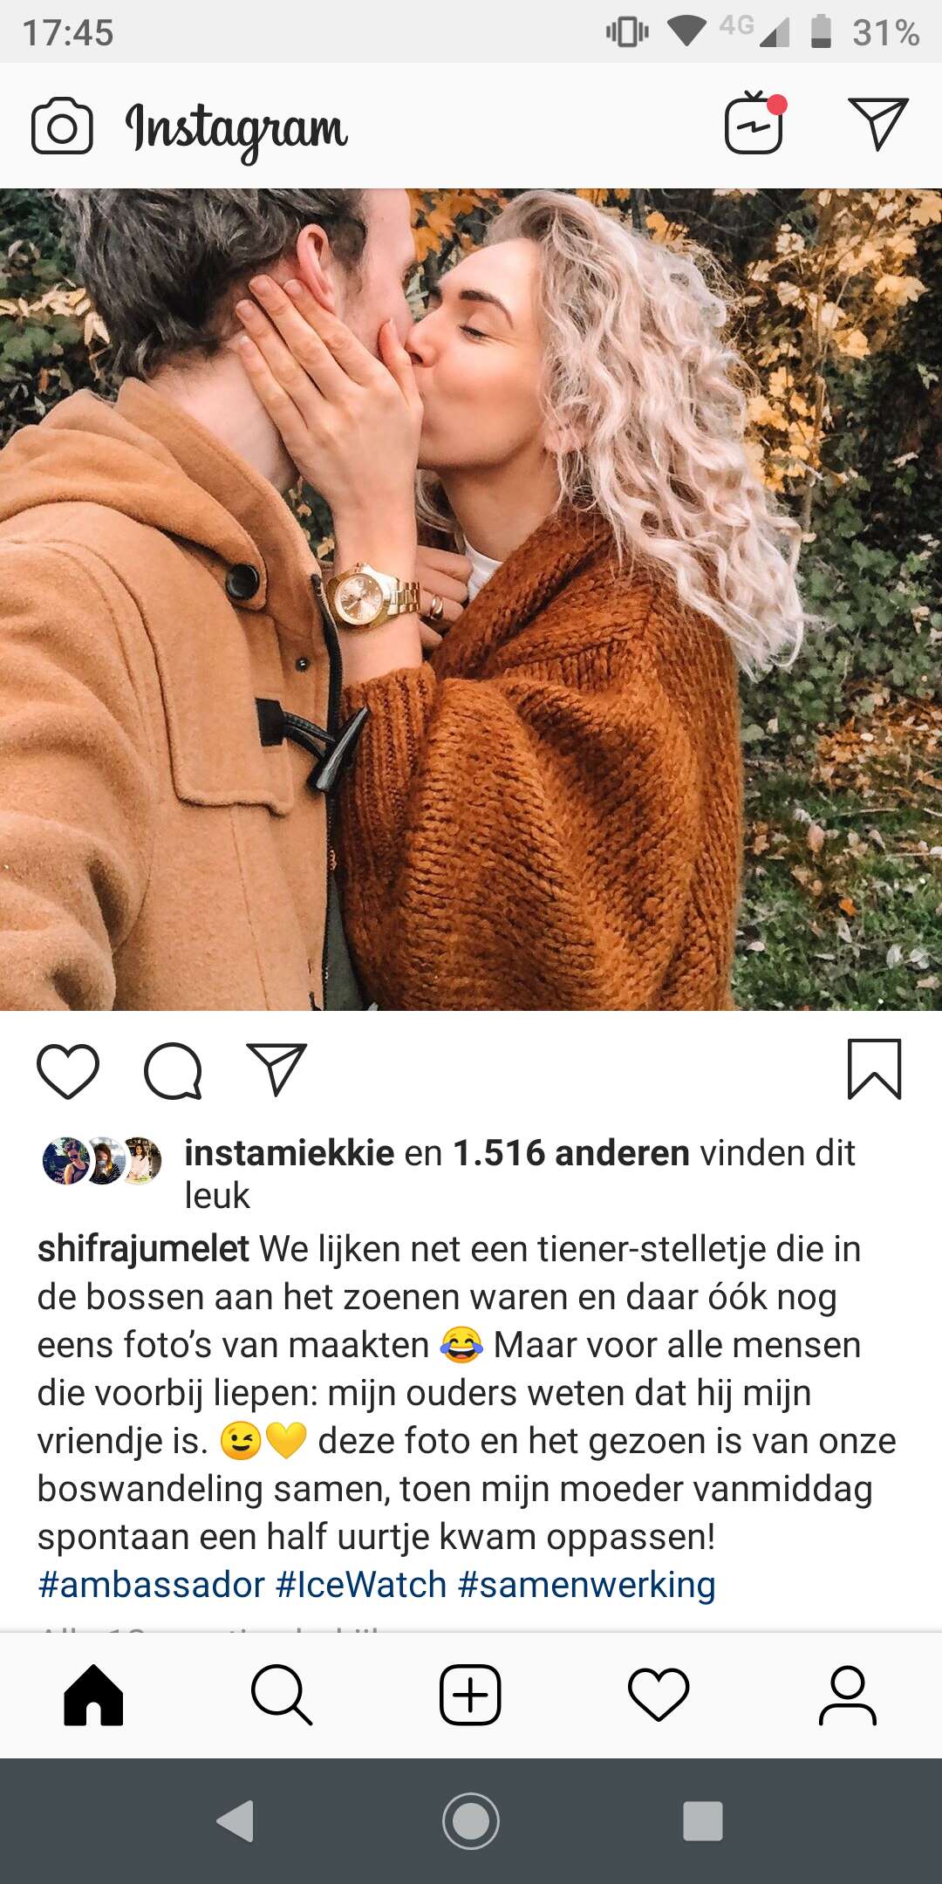The height and width of the screenshot is (1884, 942).
Task: Open instamiekkie's profile from the likes line
Action: [x=290, y=1153]
